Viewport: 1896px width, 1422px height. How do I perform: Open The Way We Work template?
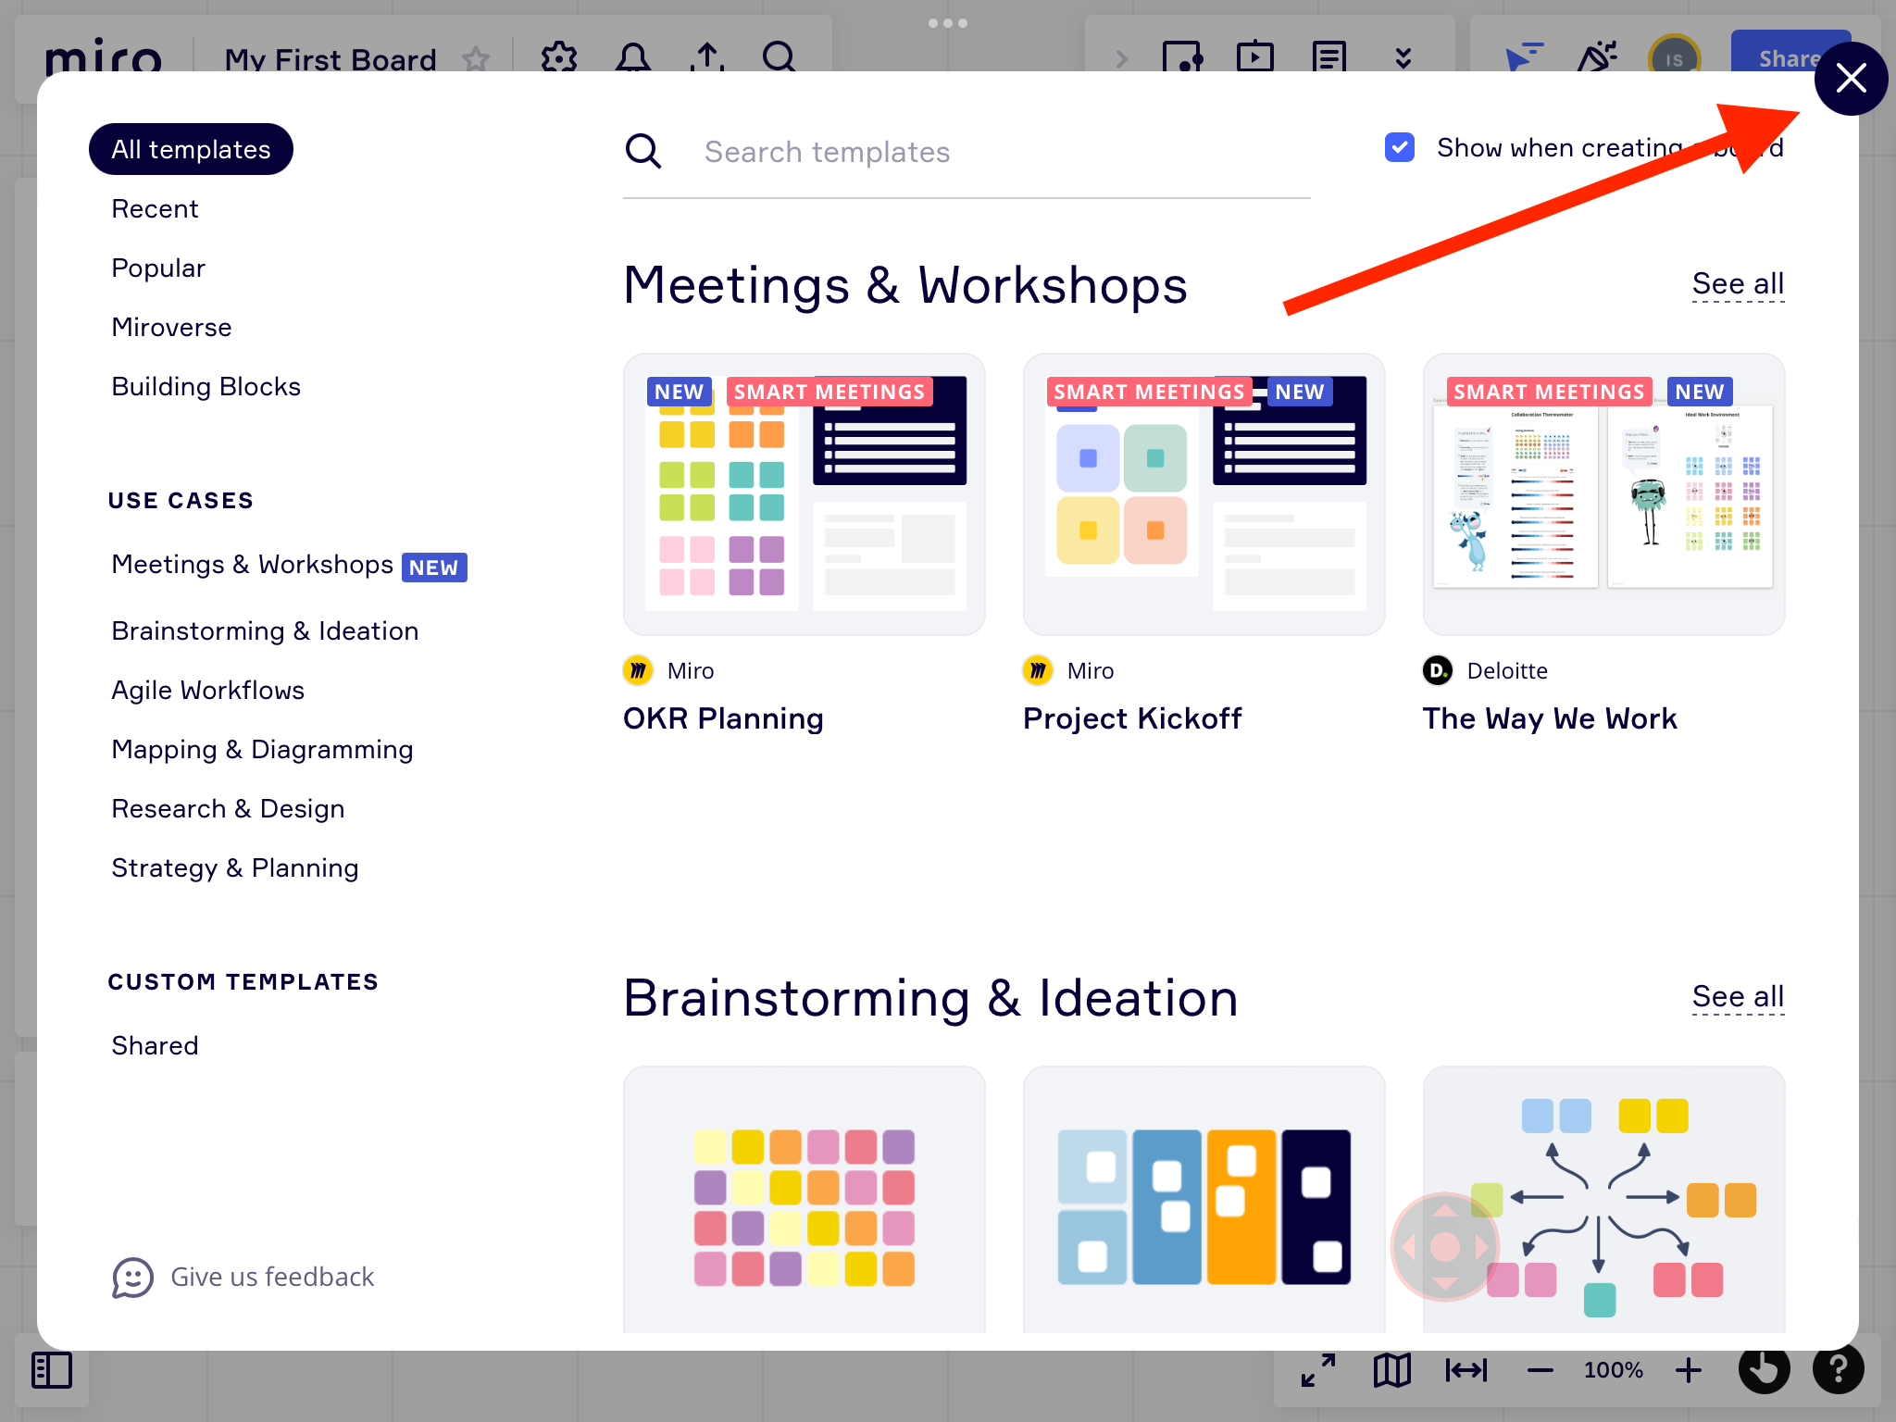tap(1603, 494)
